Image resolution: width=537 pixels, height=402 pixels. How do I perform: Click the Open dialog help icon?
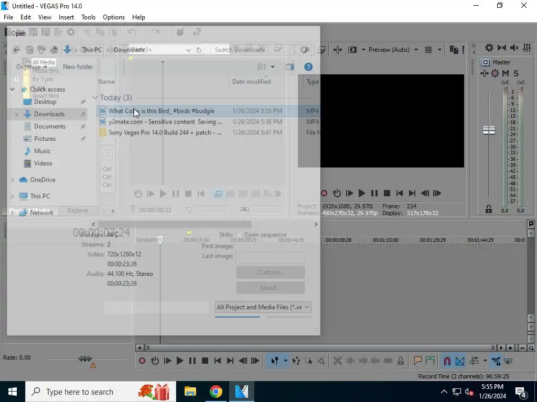(x=308, y=67)
